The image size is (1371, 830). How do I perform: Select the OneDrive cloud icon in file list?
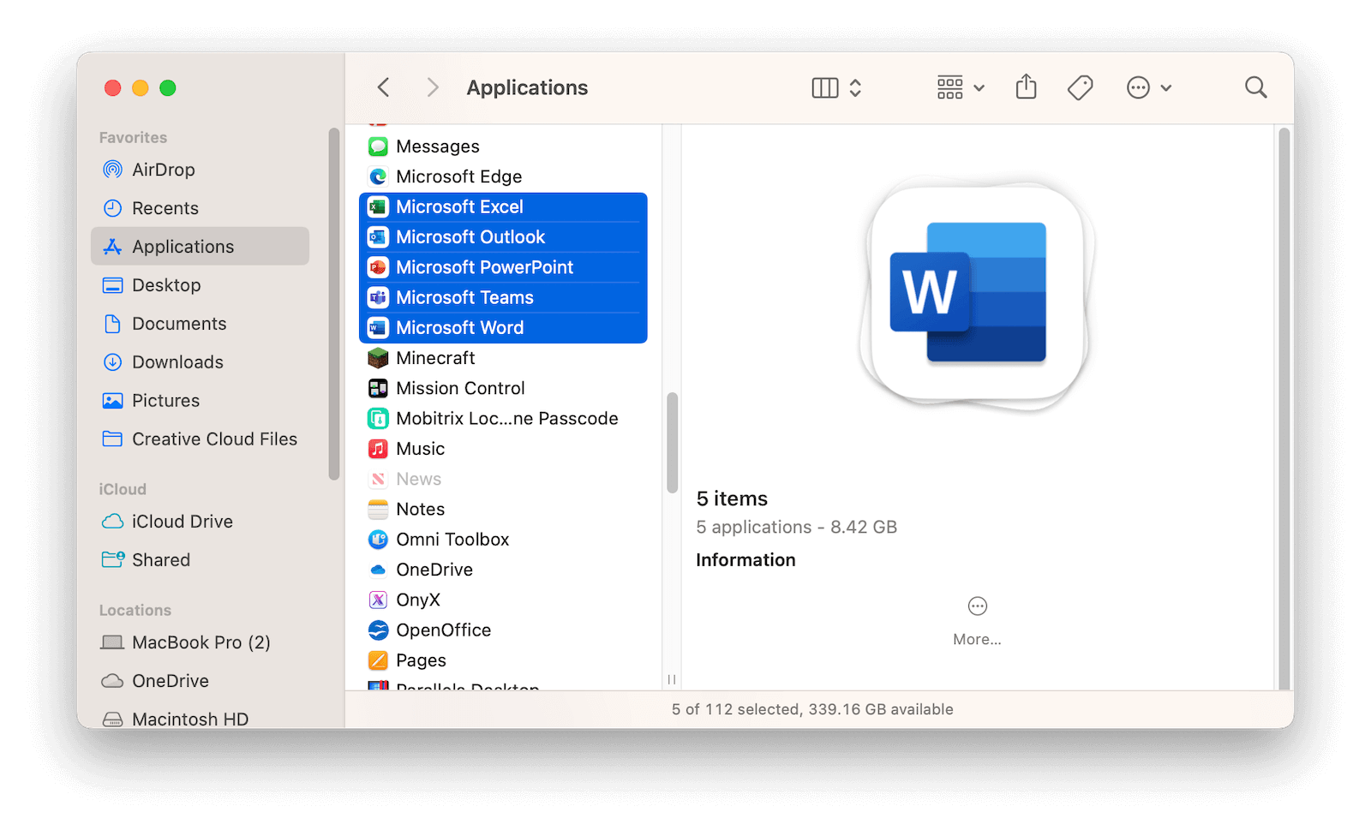point(378,570)
